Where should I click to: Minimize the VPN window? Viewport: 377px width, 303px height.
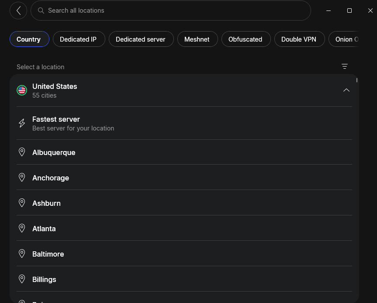tap(329, 11)
